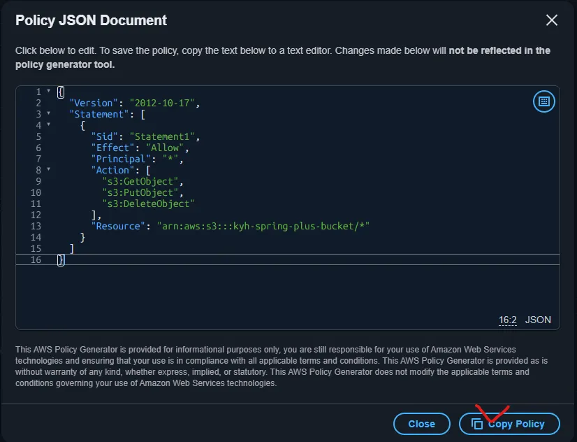Screen dimensions: 577x442
Task: Close the Policy JSON Document dialog with X
Action: (x=551, y=20)
